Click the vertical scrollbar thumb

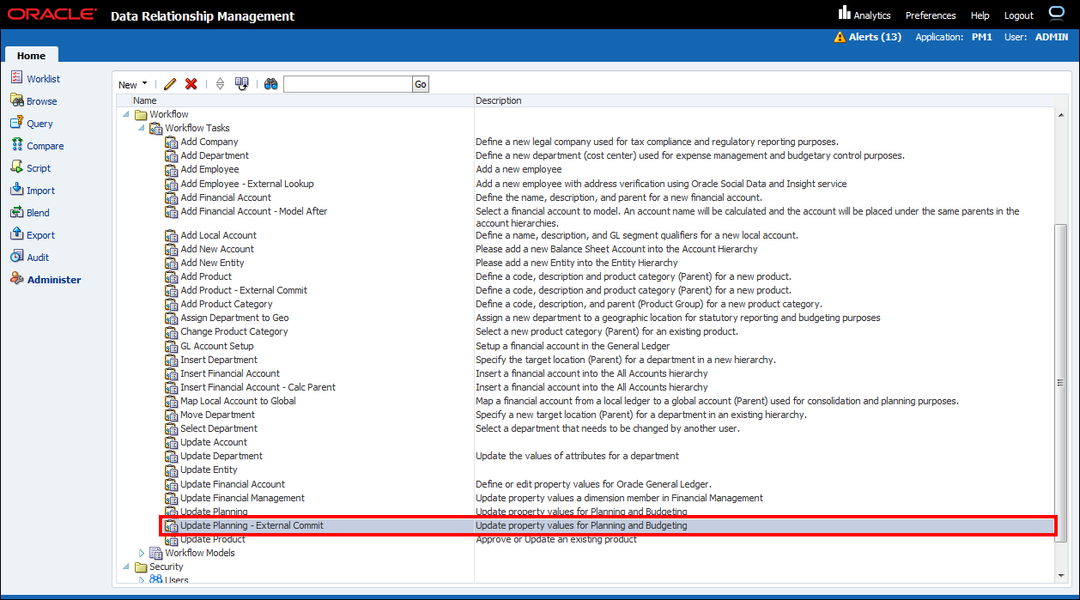(x=1061, y=383)
